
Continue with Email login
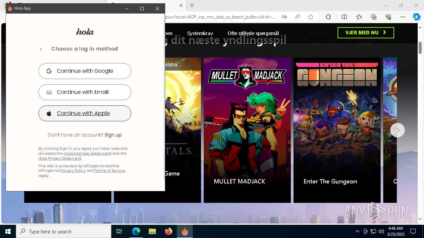click(x=85, y=92)
